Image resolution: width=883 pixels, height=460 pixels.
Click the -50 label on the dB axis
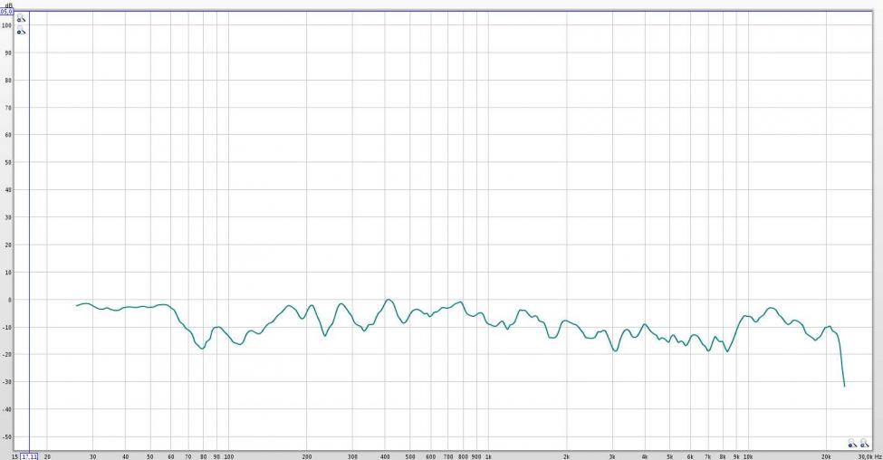pos(6,437)
